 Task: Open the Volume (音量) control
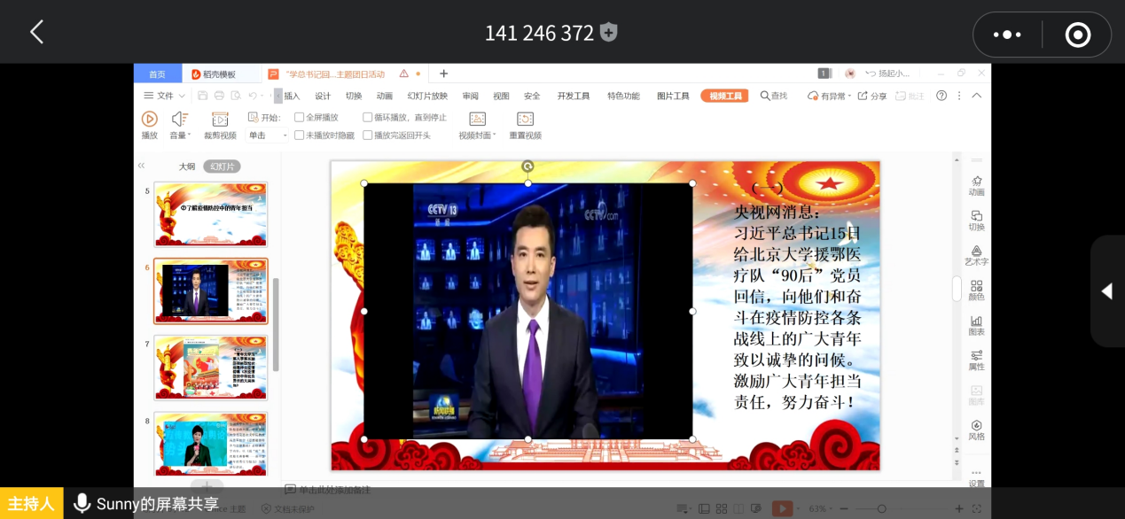coord(179,119)
